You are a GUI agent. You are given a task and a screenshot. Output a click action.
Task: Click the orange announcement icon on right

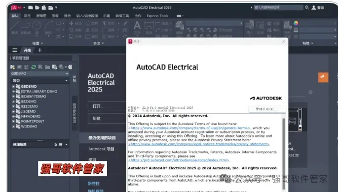tap(323, 77)
